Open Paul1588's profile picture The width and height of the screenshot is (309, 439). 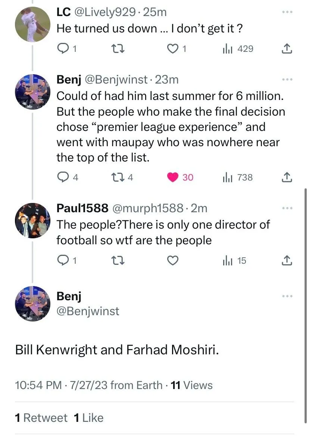(32, 221)
